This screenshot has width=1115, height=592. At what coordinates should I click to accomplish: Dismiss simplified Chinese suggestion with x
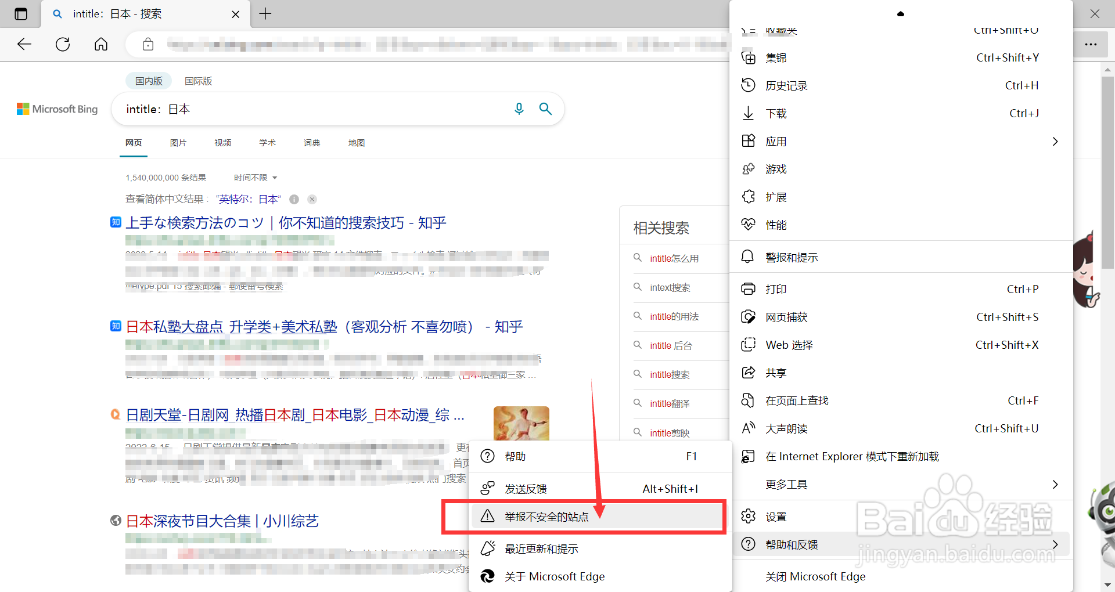tap(312, 199)
